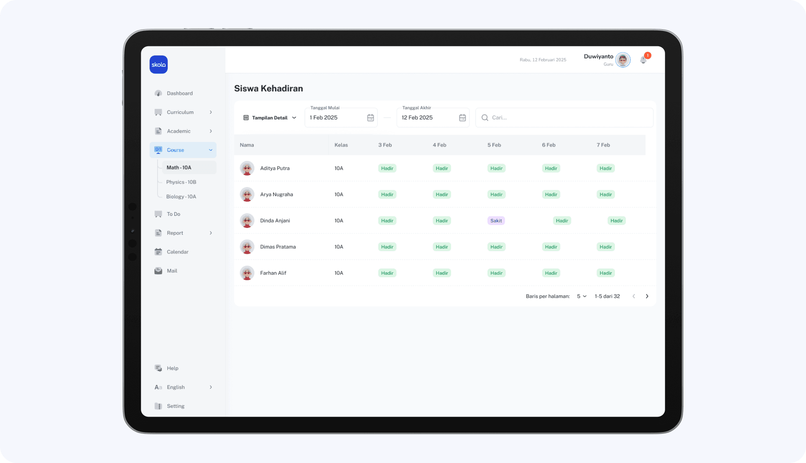The width and height of the screenshot is (806, 463).
Task: Click the Mail sidebar icon
Action: (x=158, y=271)
